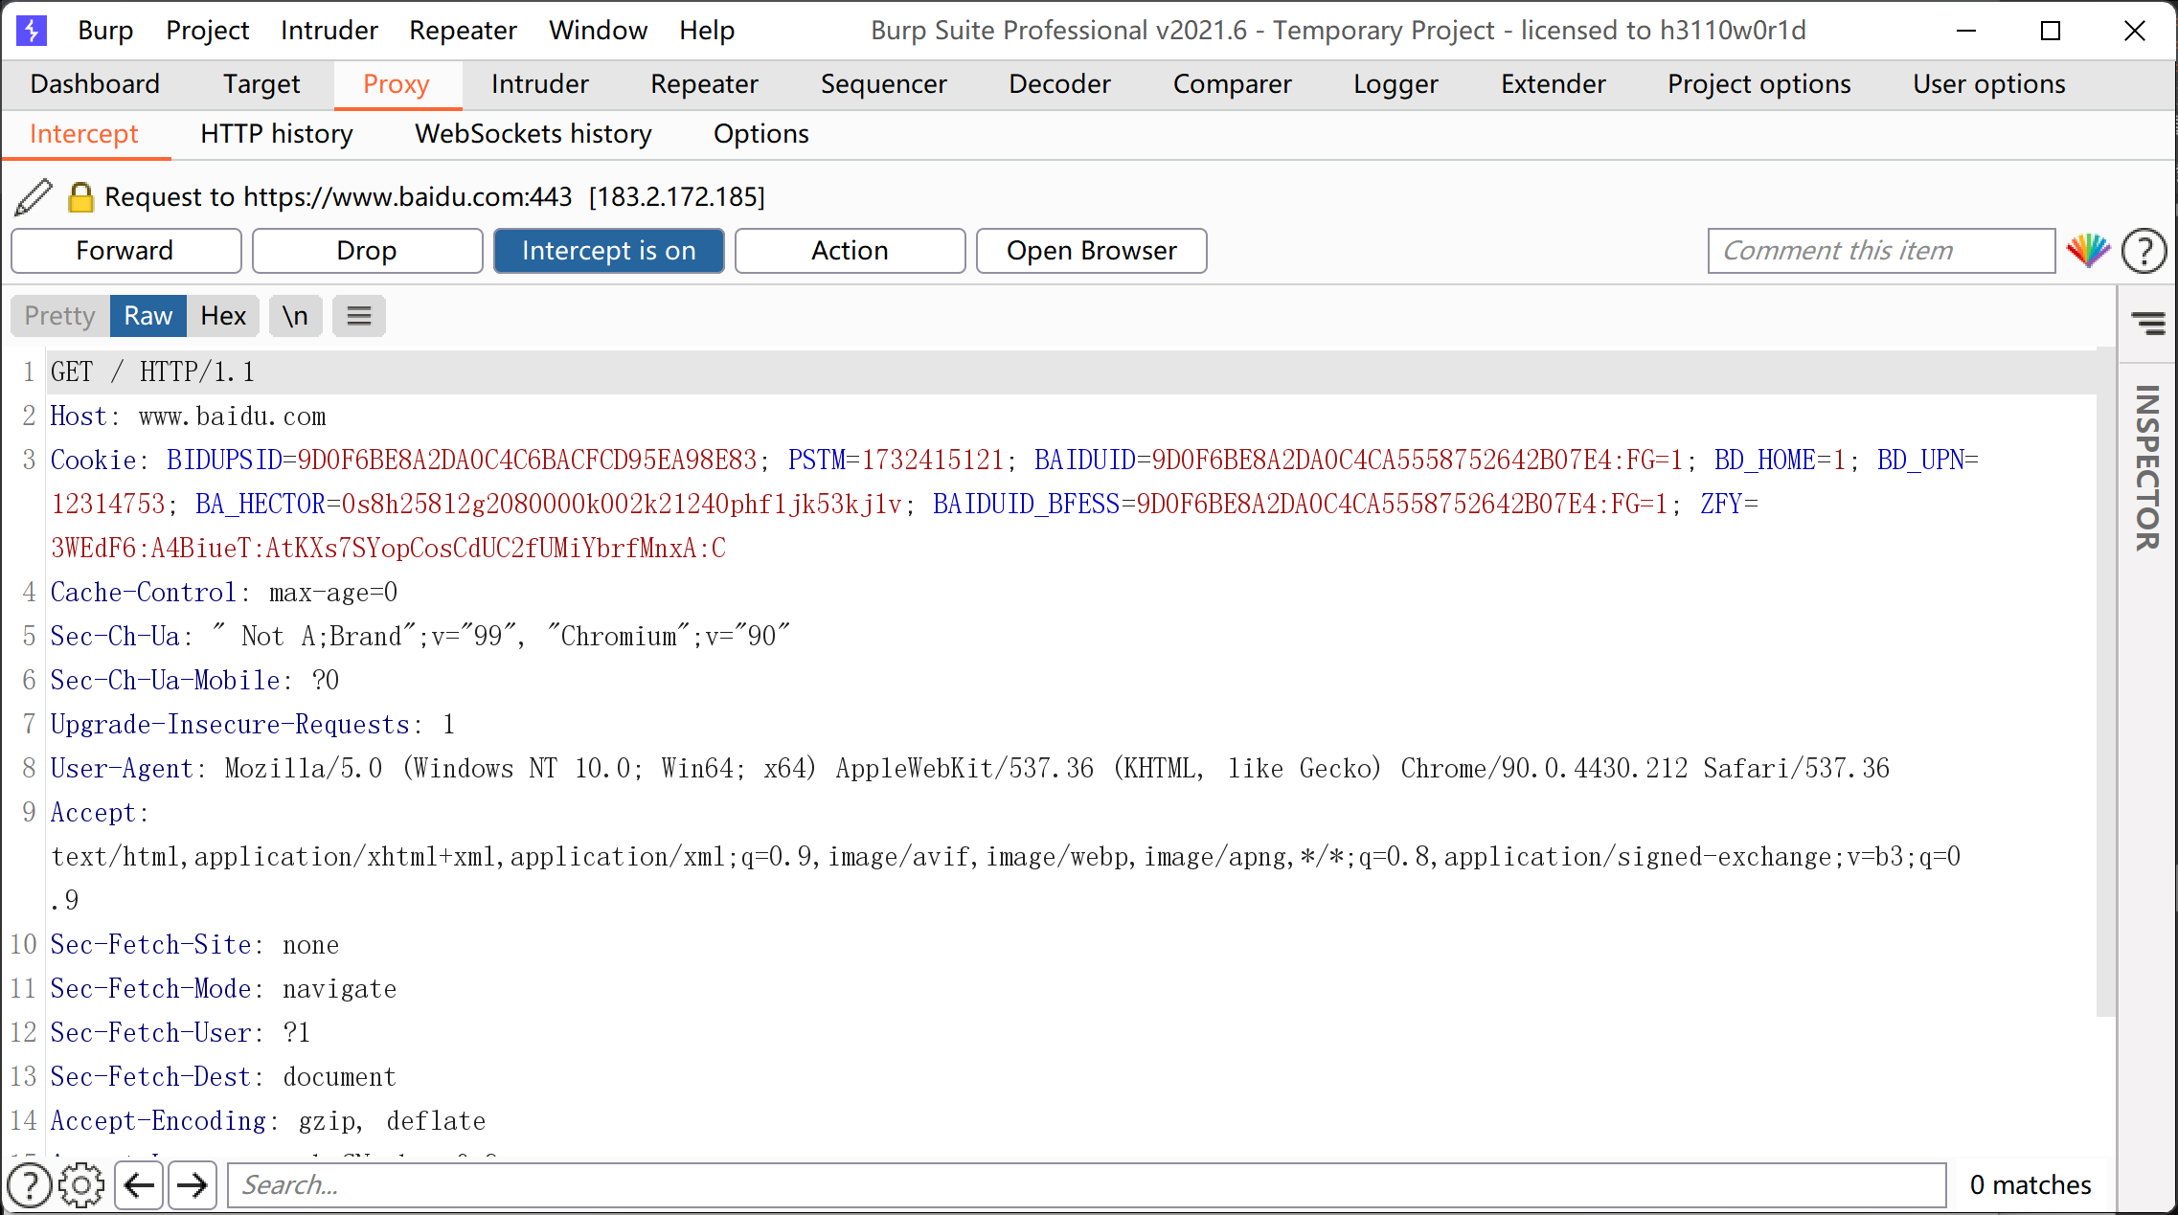The image size is (2178, 1215).
Task: Switch to Hex view
Action: 223,316
